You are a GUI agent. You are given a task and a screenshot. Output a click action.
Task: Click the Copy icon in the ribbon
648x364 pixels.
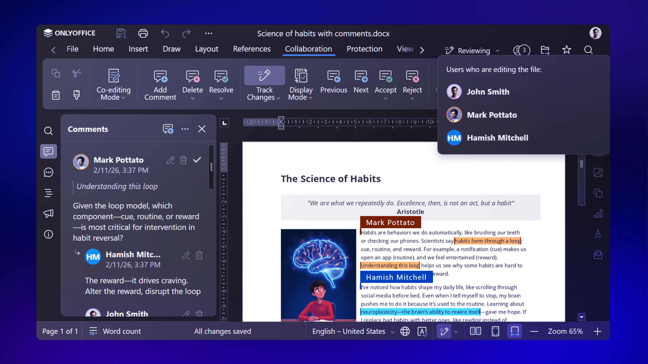[x=56, y=73]
